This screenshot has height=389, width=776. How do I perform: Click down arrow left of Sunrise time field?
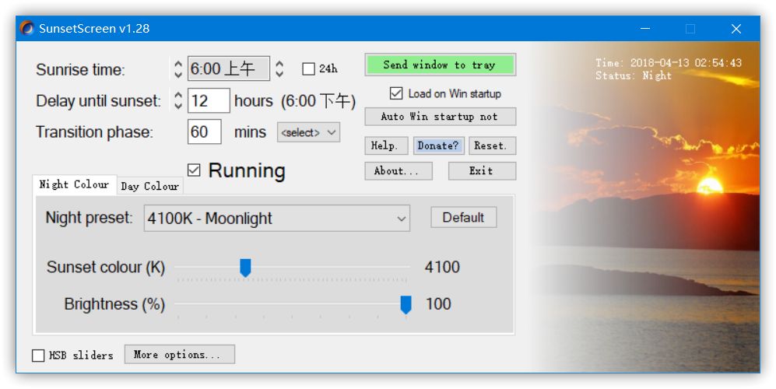point(178,74)
